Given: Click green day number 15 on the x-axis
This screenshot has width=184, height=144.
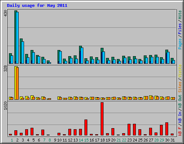Looking at the screenshot, I should tap(86, 140).
